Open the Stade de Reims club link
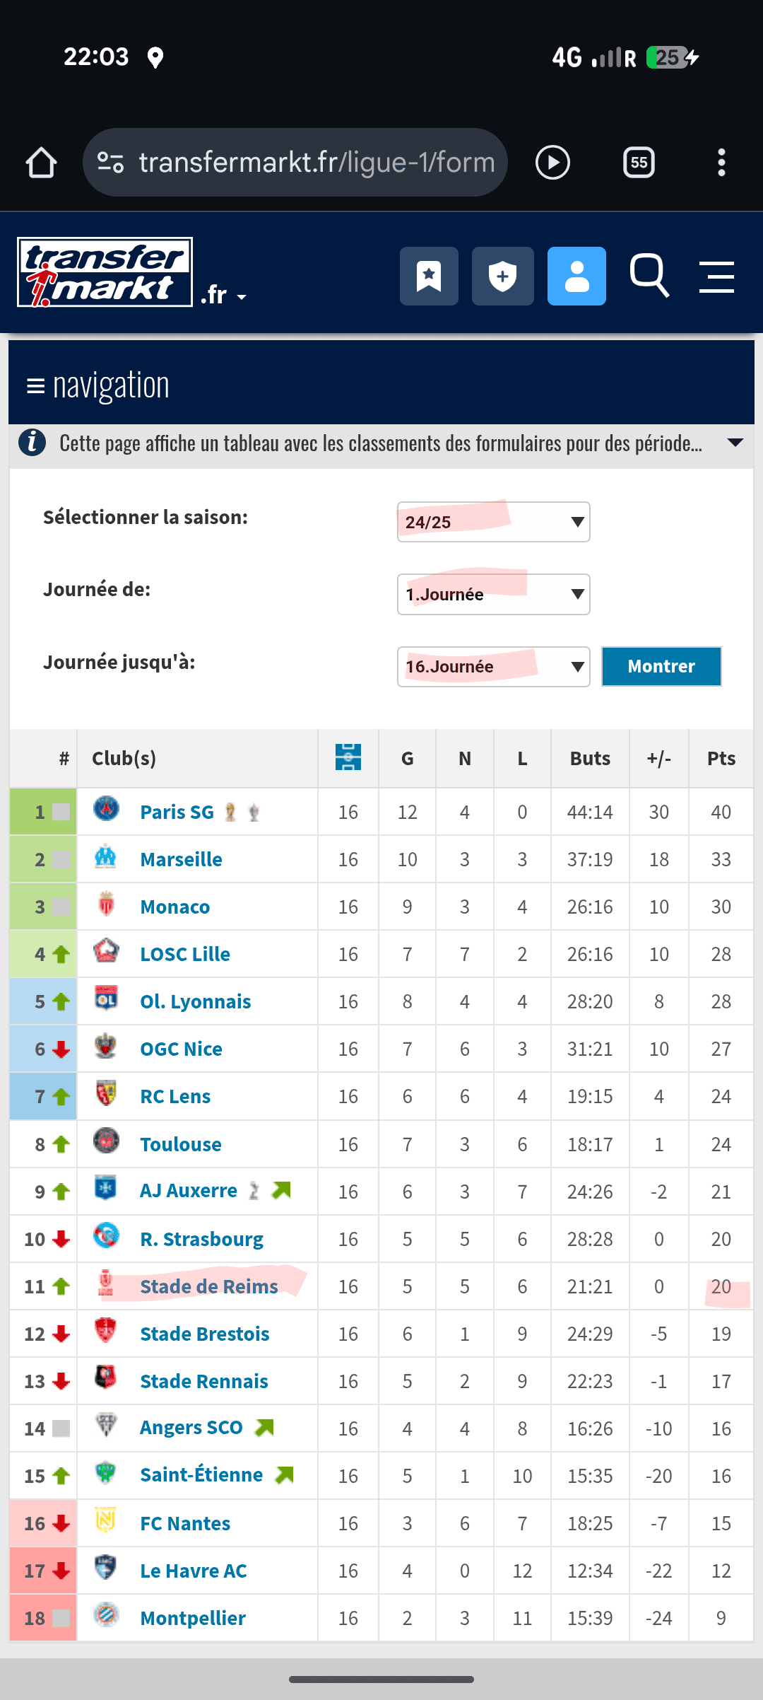The height and width of the screenshot is (1700, 763). pos(208,1286)
